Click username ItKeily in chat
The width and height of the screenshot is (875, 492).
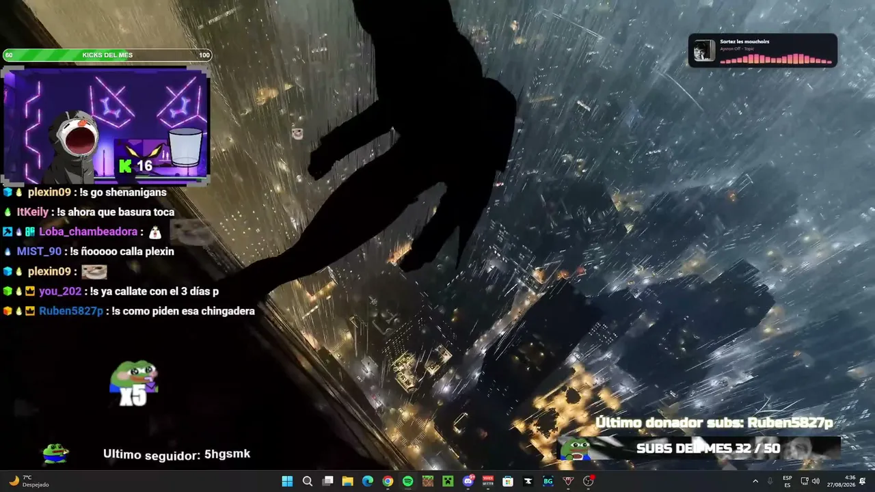(33, 212)
